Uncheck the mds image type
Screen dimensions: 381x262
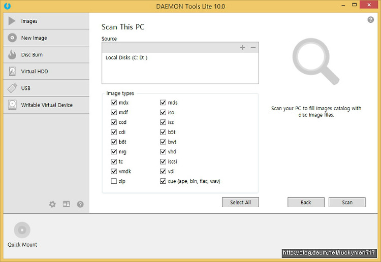163,103
